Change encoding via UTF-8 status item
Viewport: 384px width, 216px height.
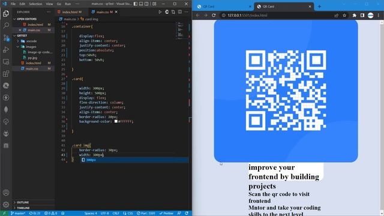click(104, 214)
